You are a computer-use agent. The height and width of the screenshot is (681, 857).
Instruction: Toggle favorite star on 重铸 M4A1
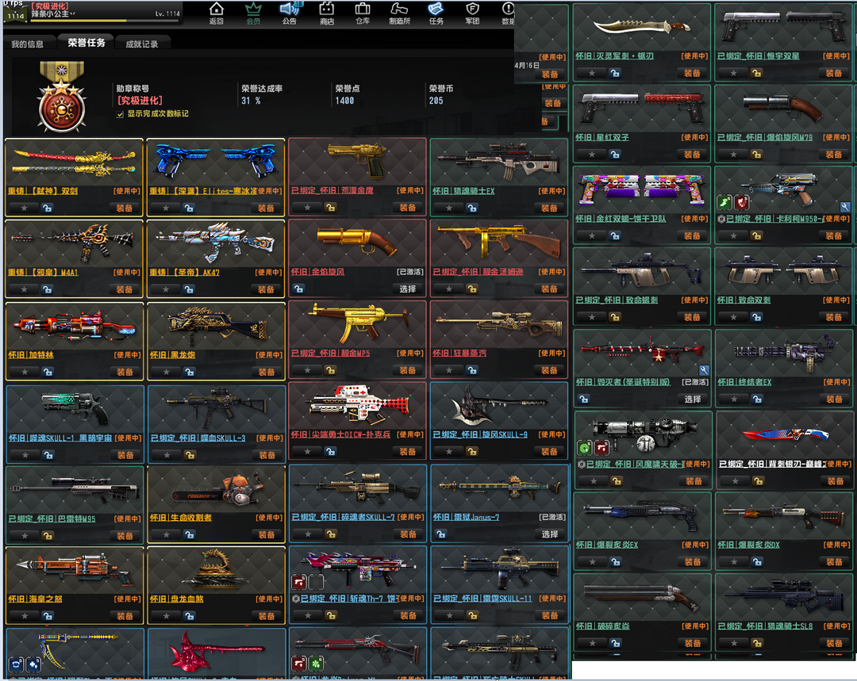point(24,289)
